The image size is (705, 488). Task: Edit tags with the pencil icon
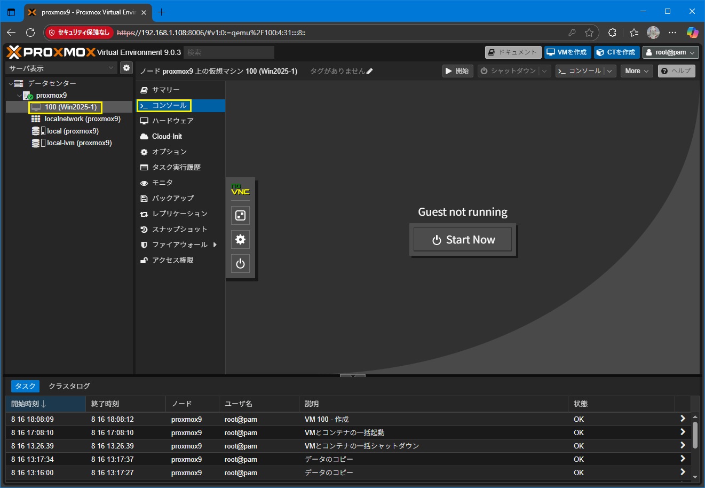point(370,71)
